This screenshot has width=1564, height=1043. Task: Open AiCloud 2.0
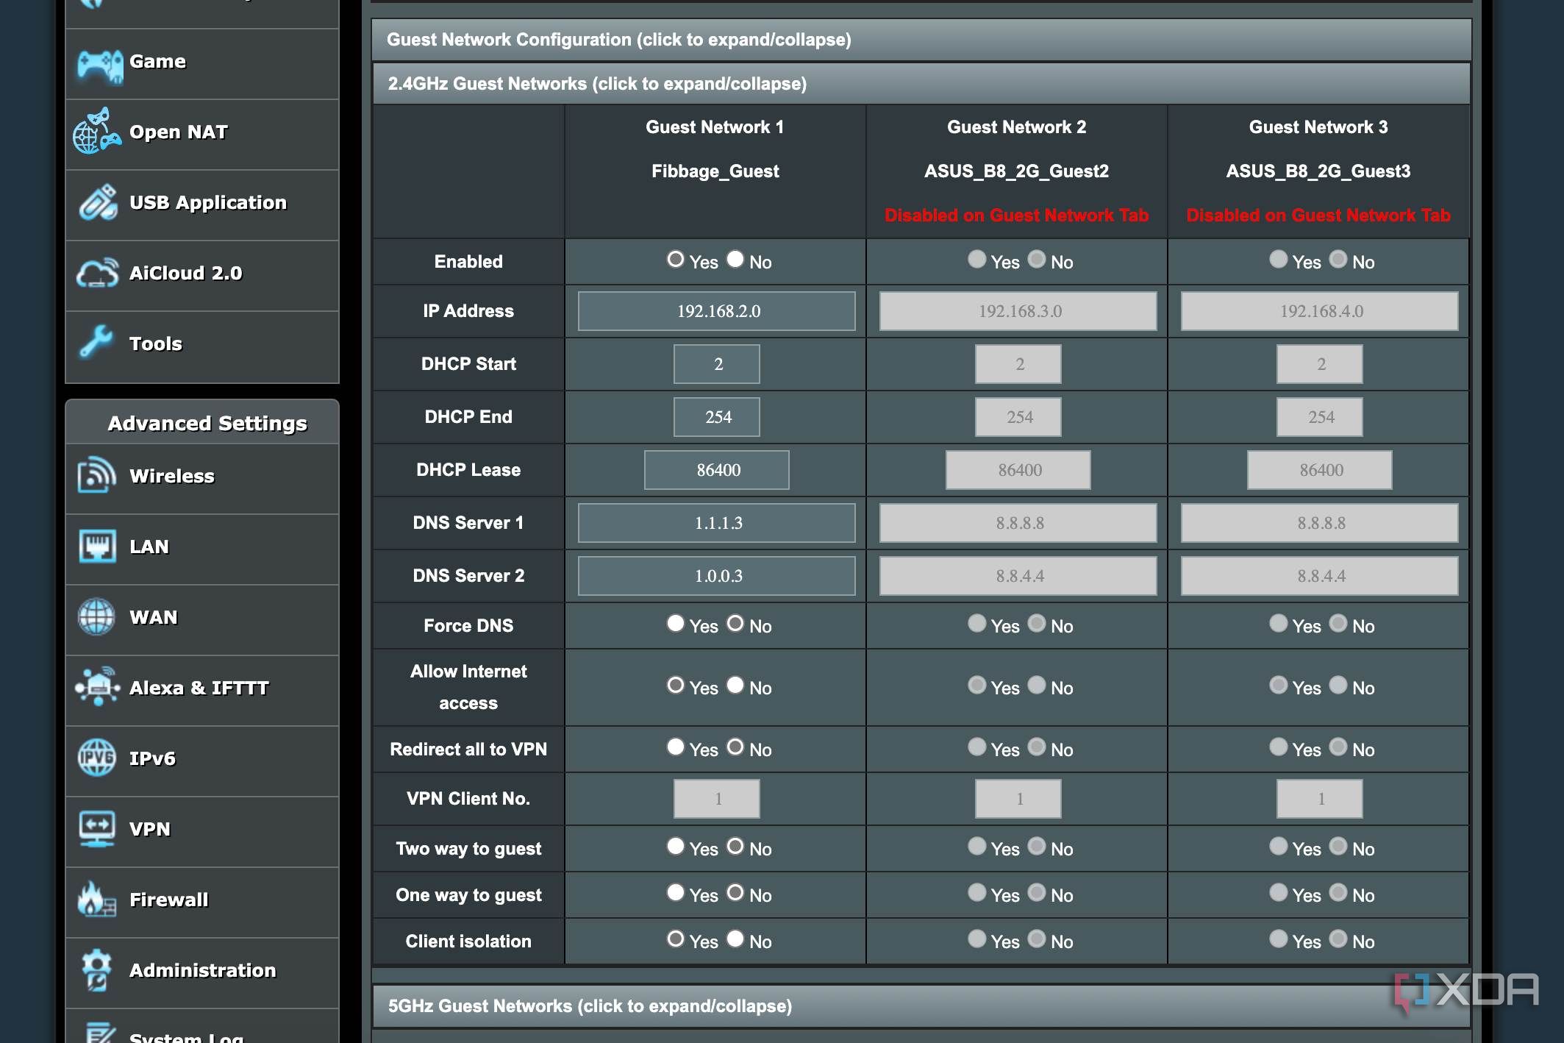coord(186,273)
